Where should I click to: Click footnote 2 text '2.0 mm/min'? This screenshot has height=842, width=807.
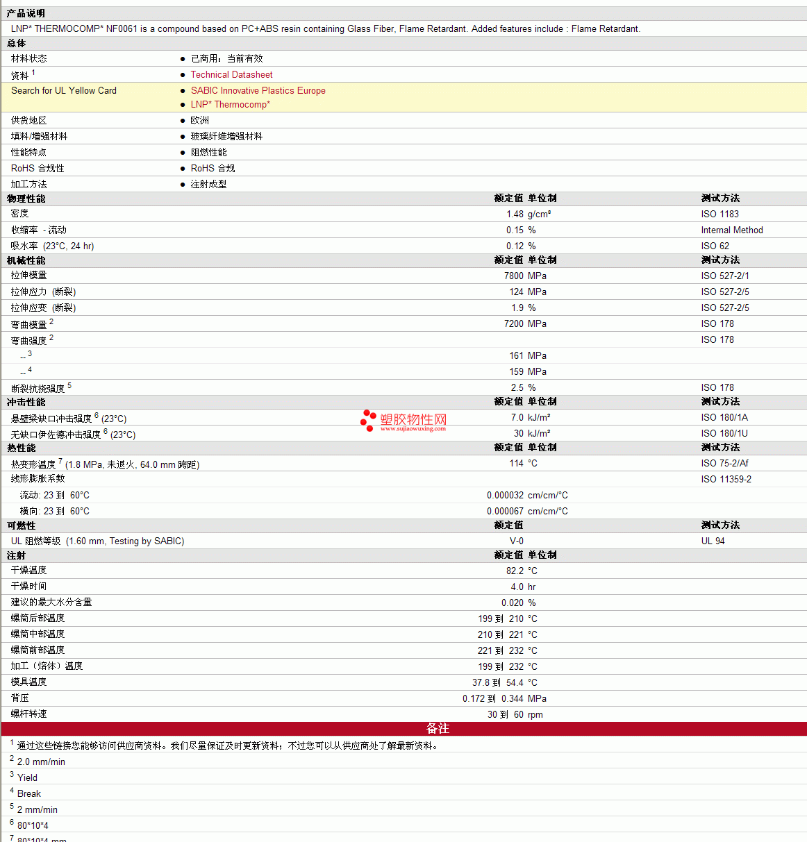(x=41, y=762)
